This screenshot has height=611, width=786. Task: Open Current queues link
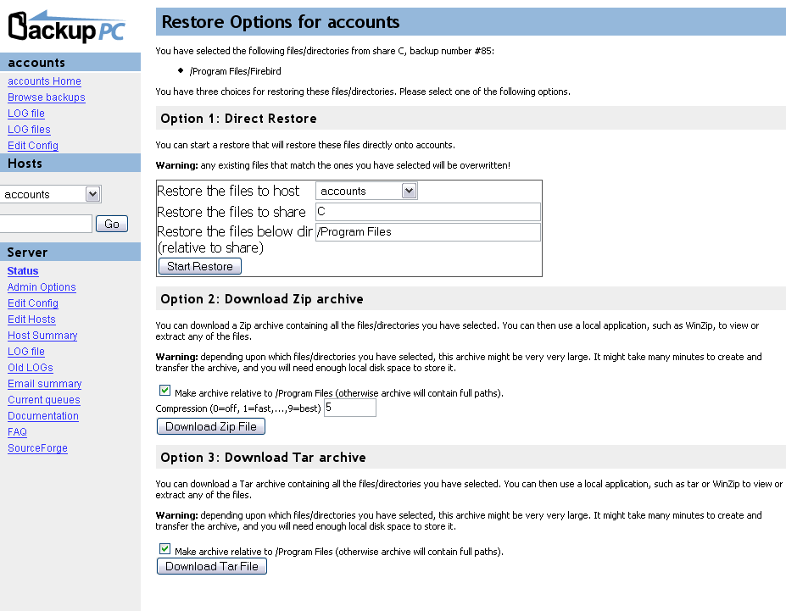pos(43,400)
